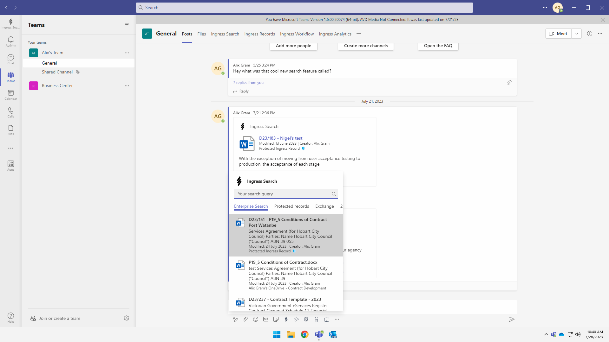Open the 7 replies thread
609x342 pixels.
pos(248,82)
